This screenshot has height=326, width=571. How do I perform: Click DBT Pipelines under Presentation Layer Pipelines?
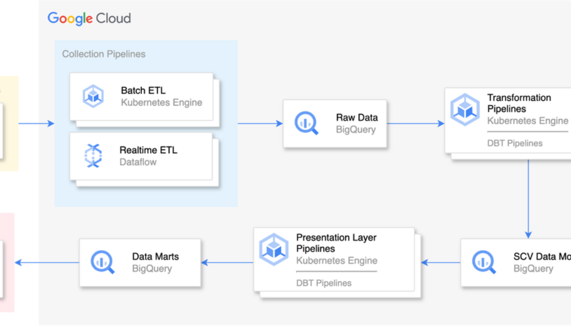point(323,283)
